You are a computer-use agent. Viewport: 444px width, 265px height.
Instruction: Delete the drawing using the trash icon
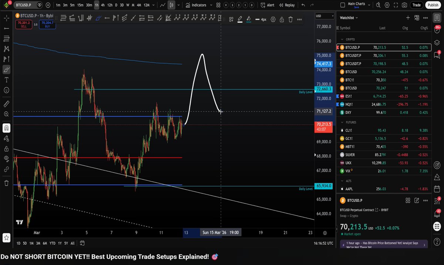pos(291,19)
